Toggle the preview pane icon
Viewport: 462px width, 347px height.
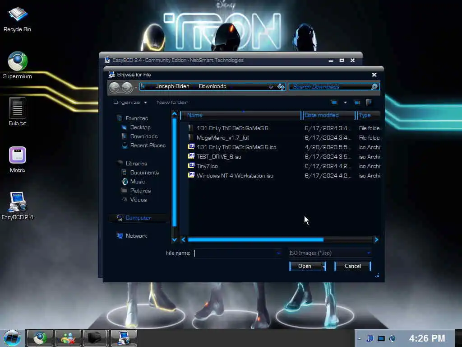pyautogui.click(x=357, y=103)
